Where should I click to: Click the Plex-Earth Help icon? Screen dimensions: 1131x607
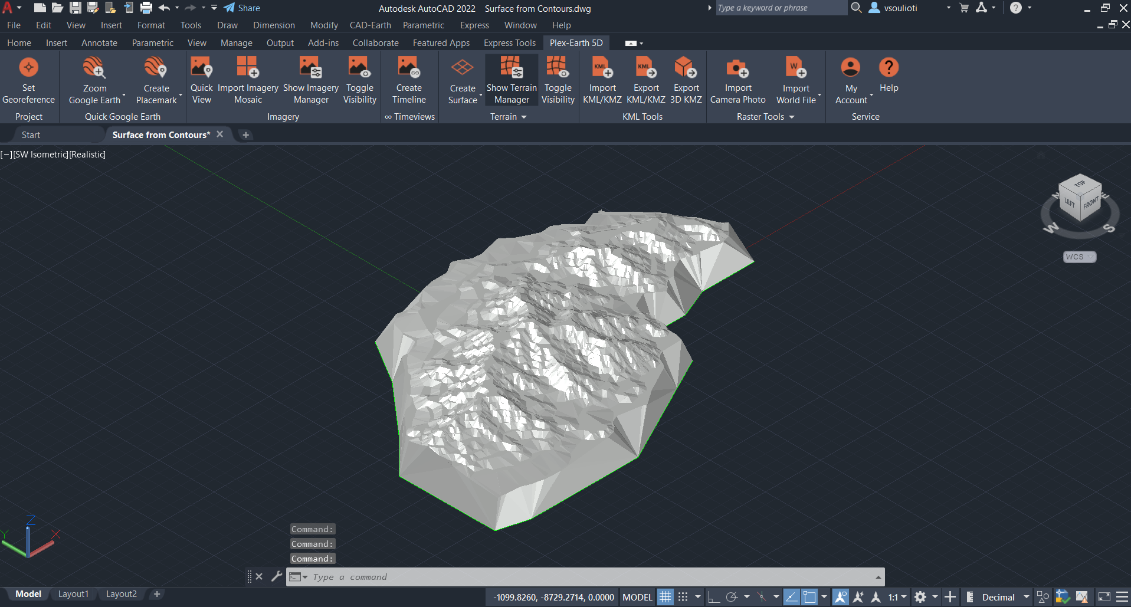point(889,67)
